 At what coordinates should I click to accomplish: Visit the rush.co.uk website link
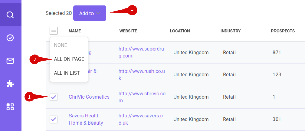142,75
